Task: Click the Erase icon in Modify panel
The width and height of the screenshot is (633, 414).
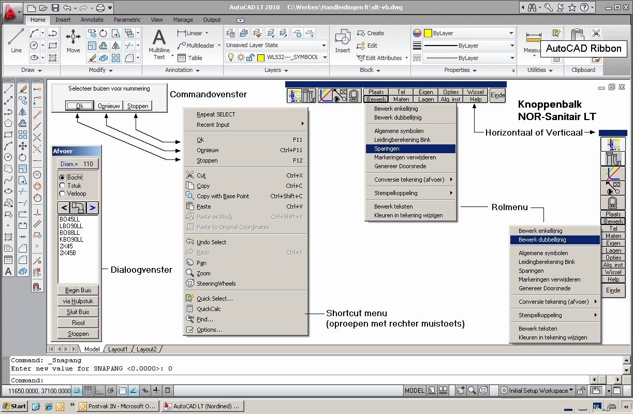Action: [92, 58]
